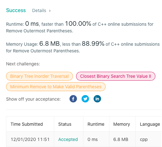Image resolution: width=162 pixels, height=147 pixels.
Task: Select the Memory column header
Action: (x=122, y=124)
